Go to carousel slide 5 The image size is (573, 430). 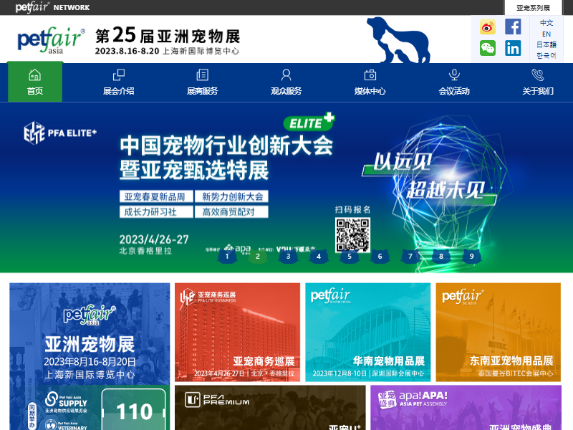point(350,256)
